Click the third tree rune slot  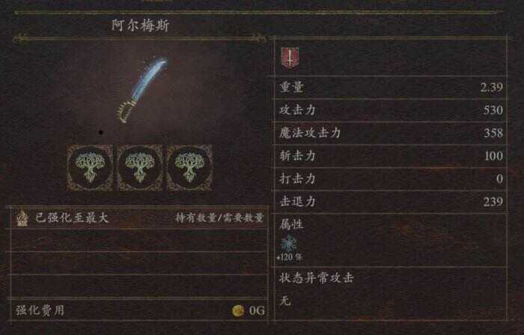tap(189, 167)
